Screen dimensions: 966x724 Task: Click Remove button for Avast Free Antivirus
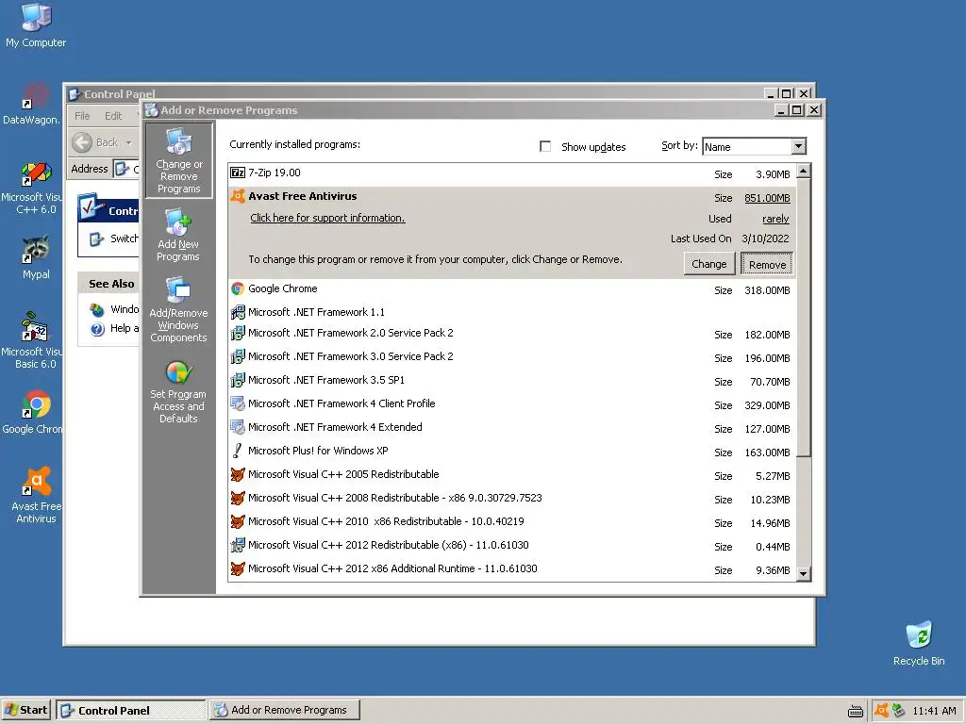pyautogui.click(x=767, y=264)
